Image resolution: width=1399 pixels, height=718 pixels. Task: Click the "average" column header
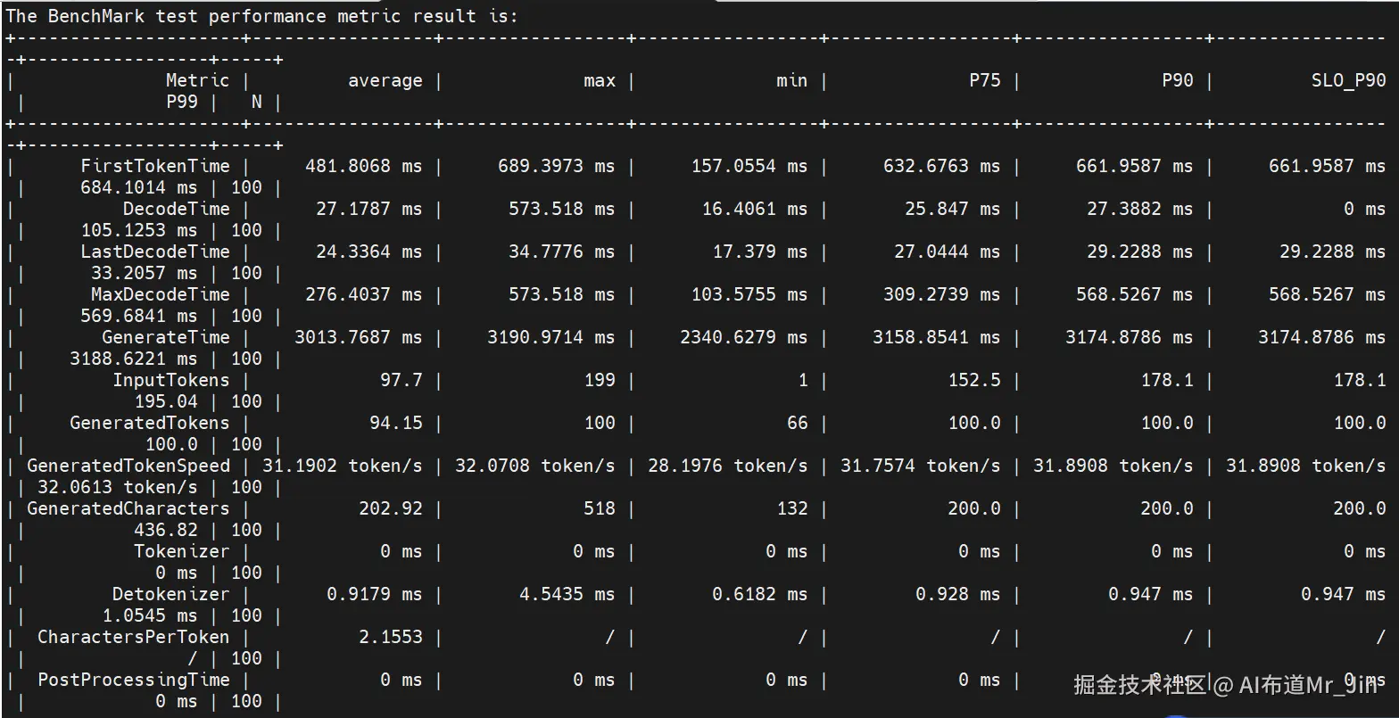[385, 81]
